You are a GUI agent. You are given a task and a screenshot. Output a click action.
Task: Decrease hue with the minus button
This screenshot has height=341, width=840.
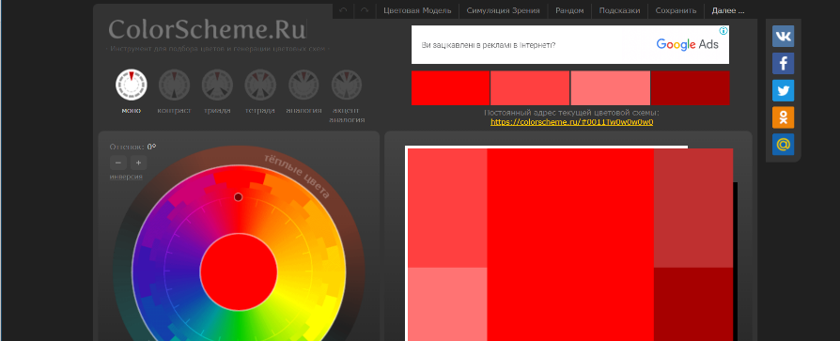[x=118, y=163]
